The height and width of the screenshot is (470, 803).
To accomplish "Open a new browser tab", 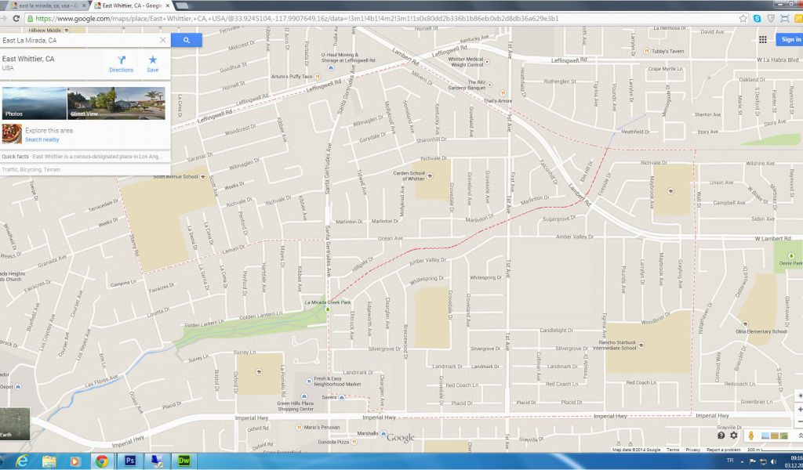I will point(182,5).
